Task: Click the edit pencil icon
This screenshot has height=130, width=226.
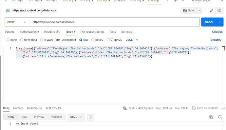Action: point(212,10)
